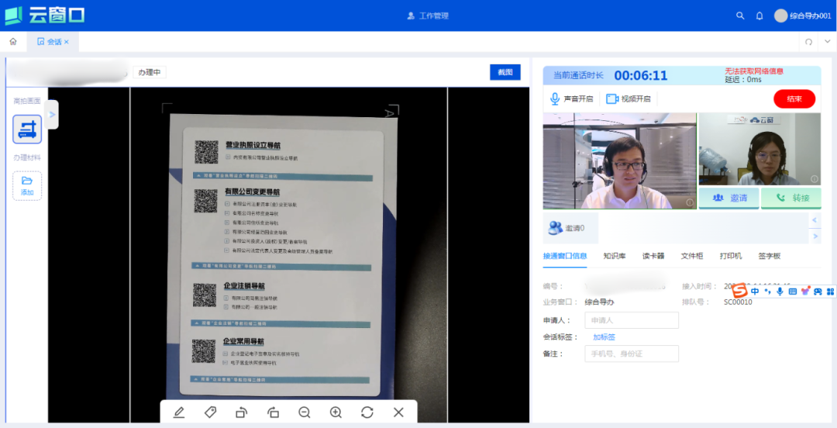Open the 工作管理 menu
This screenshot has height=428, width=837.
[428, 16]
